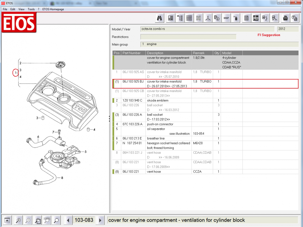This screenshot has height=227, width=303.
Task: Click the printer icon
Action: 285,18
